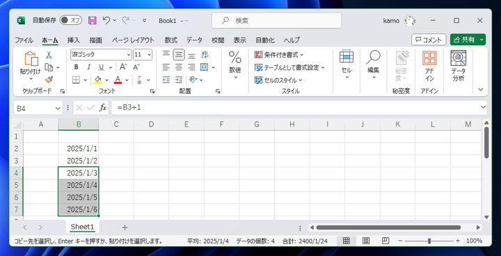Click the Paste clipboard icon
This screenshot has width=501, height=256.
pos(31,58)
